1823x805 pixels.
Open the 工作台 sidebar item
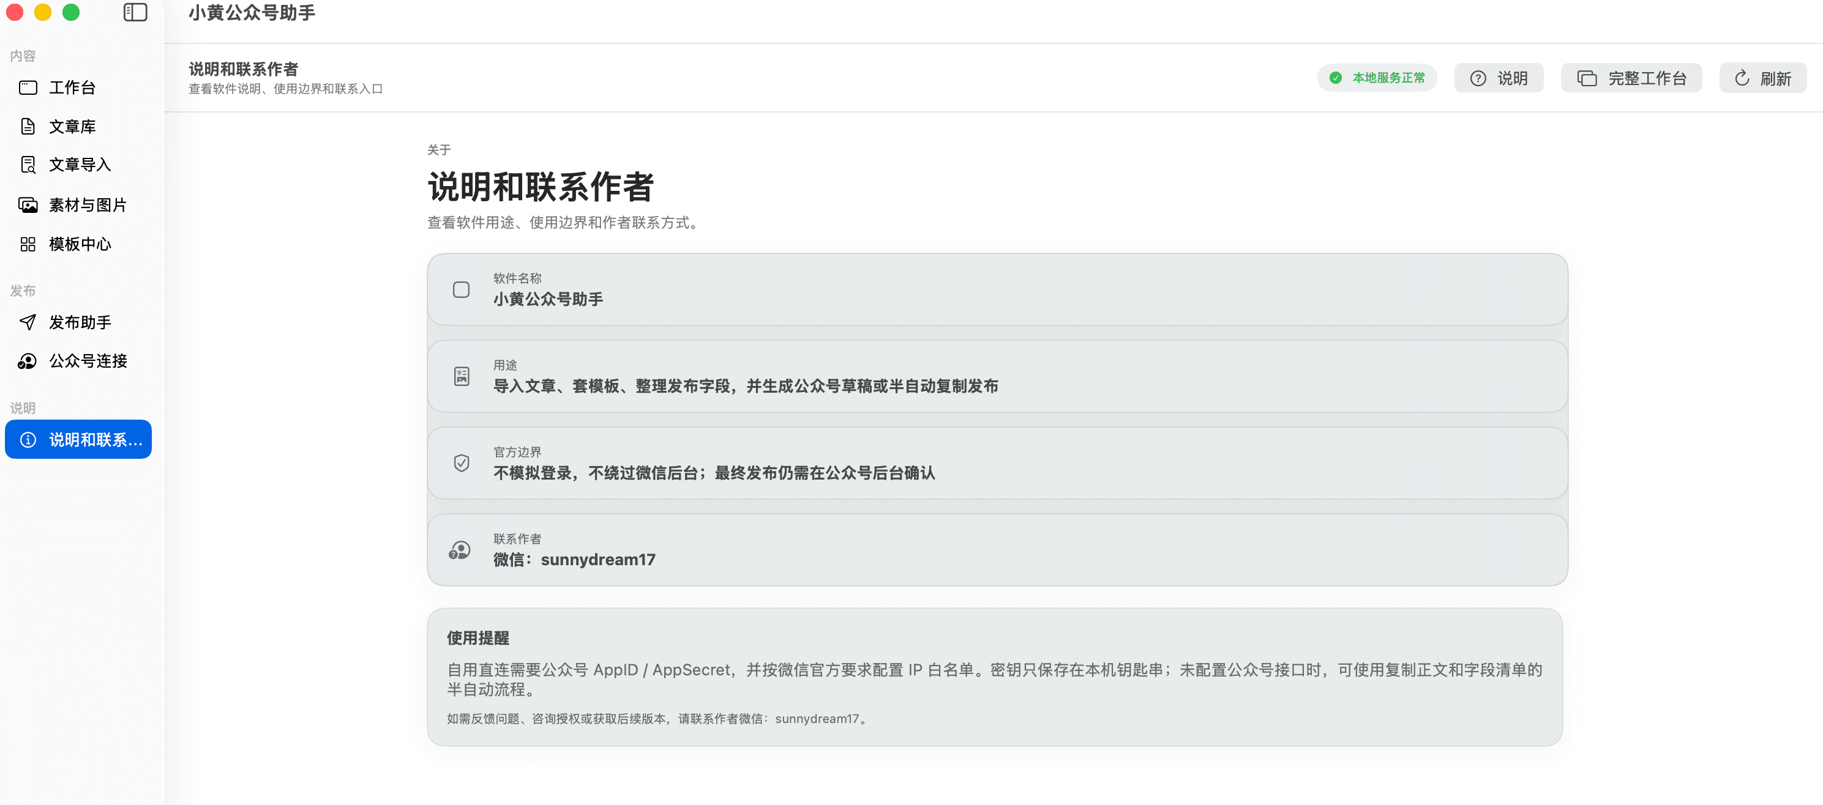click(78, 87)
